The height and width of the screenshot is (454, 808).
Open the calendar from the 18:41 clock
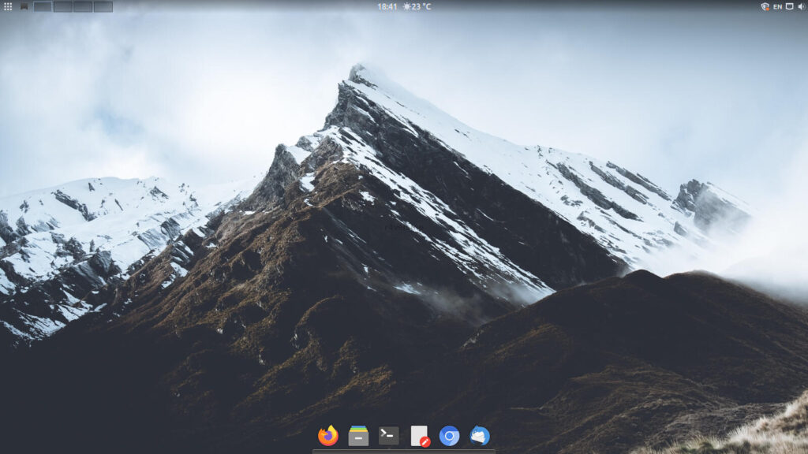tap(387, 6)
